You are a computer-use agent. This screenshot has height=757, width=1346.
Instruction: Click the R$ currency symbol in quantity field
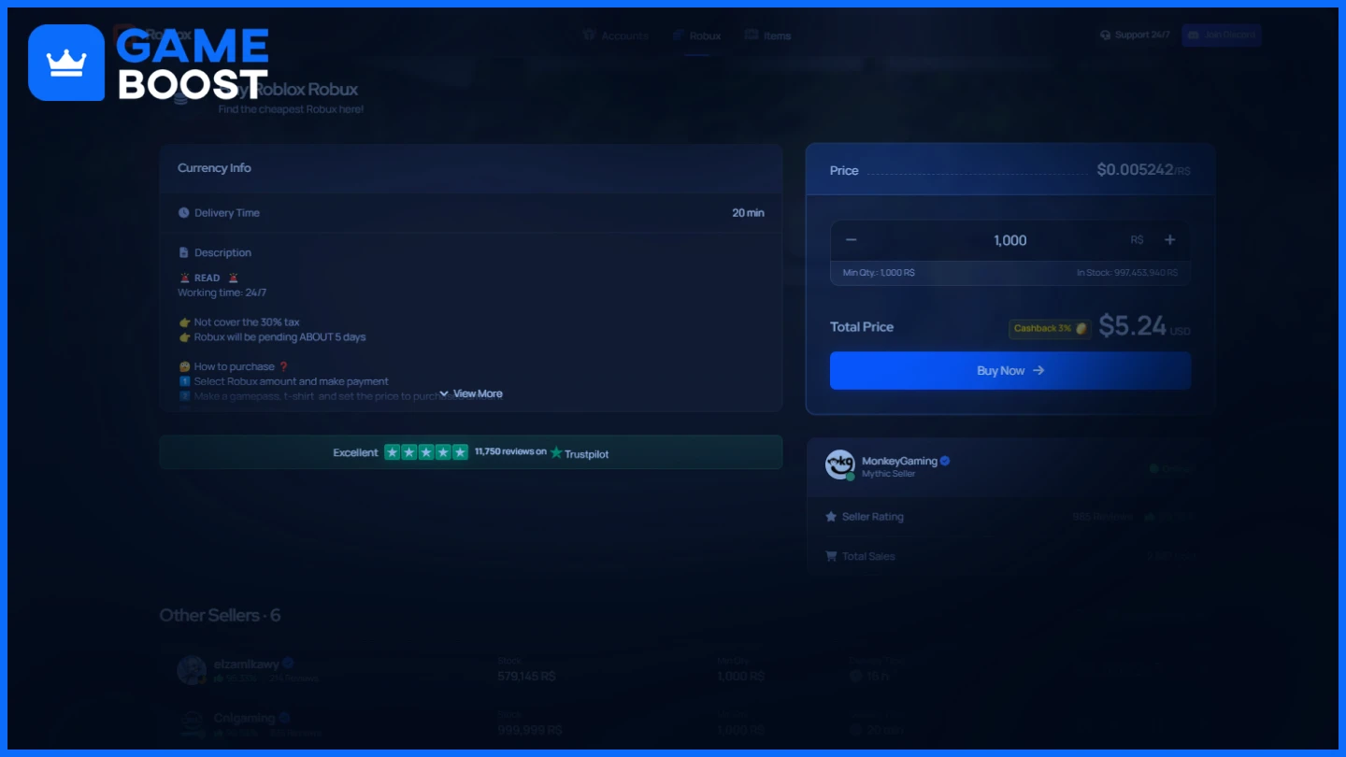point(1137,240)
